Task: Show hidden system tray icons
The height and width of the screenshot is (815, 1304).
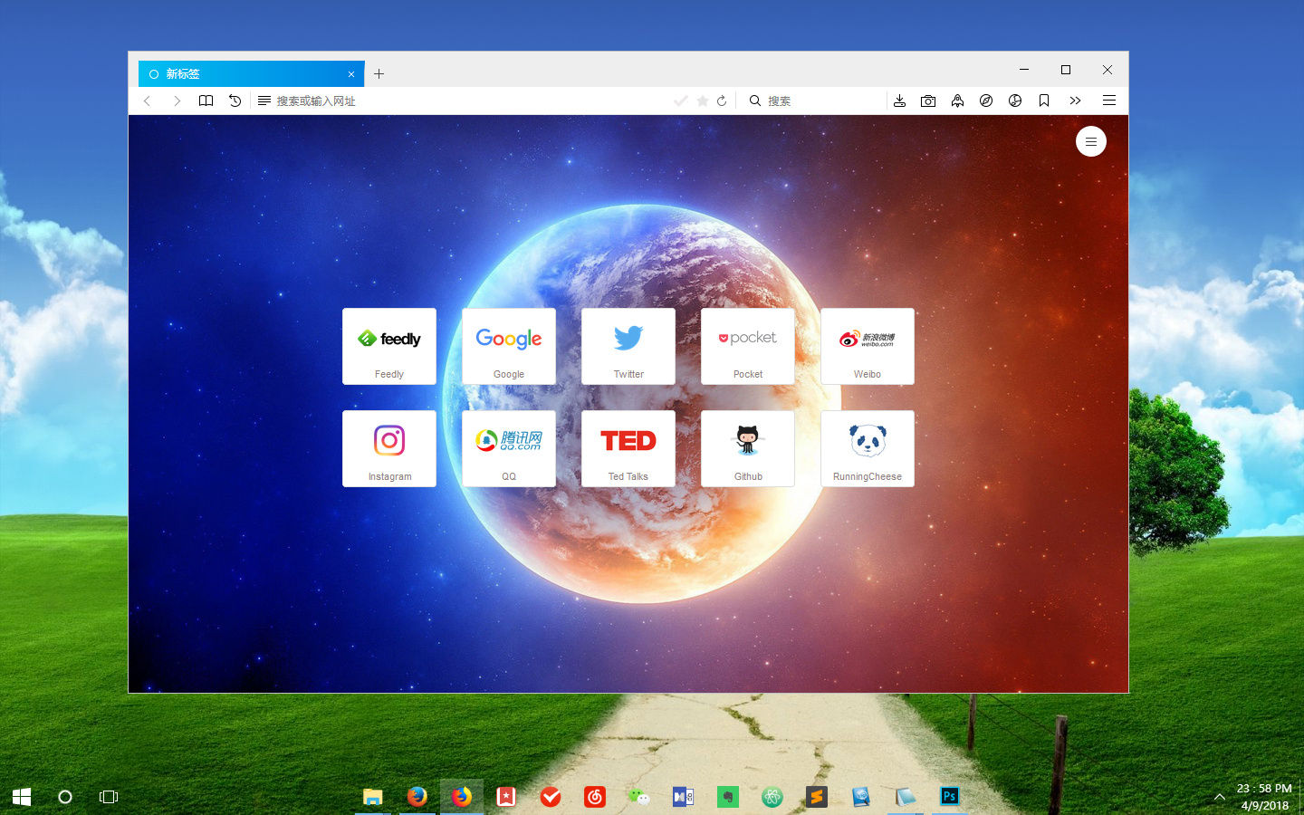Action: click(1220, 797)
